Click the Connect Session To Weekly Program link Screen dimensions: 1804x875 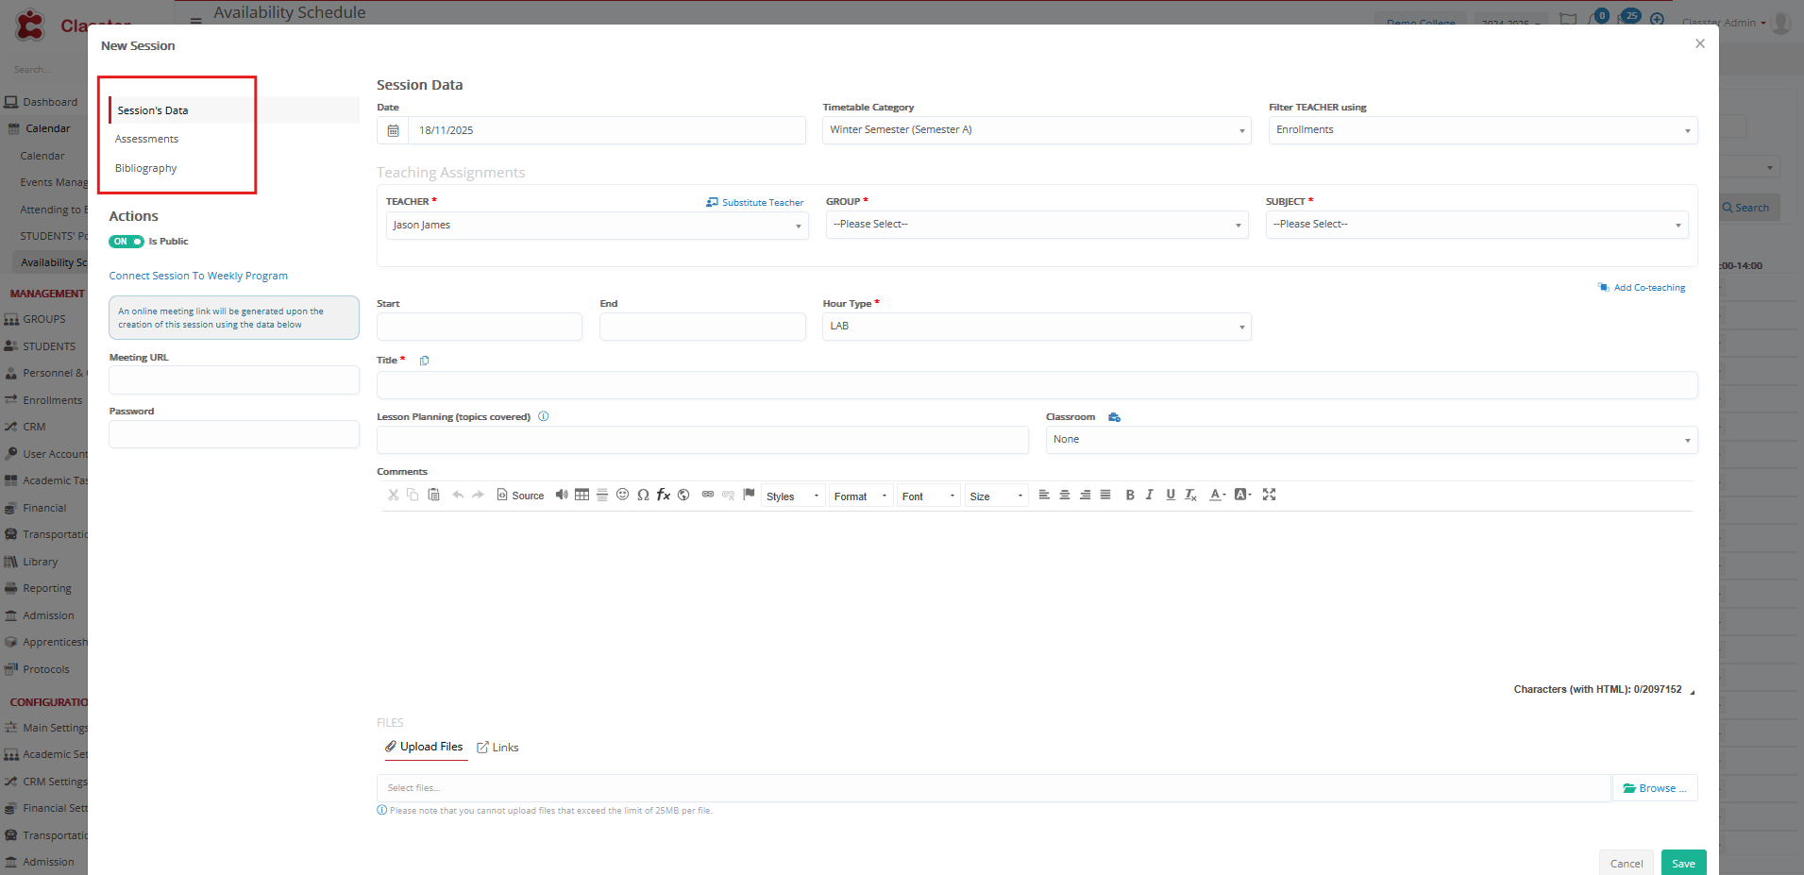coord(198,277)
